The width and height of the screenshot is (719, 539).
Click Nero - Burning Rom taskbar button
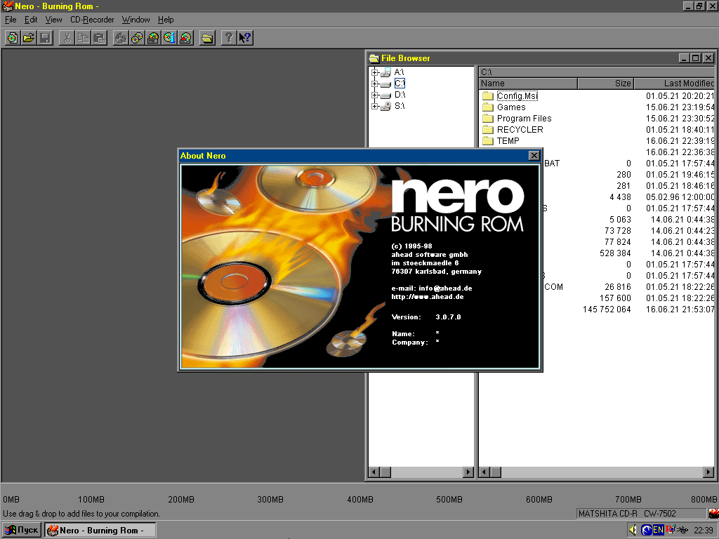coord(100,531)
